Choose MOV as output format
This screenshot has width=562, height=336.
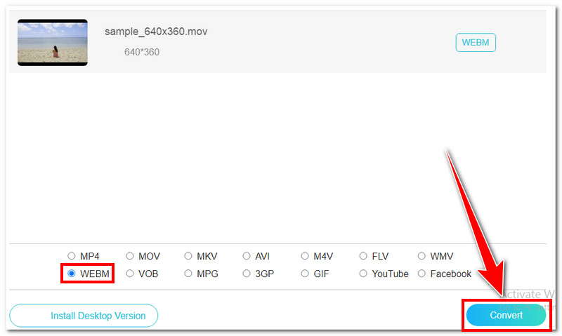130,256
